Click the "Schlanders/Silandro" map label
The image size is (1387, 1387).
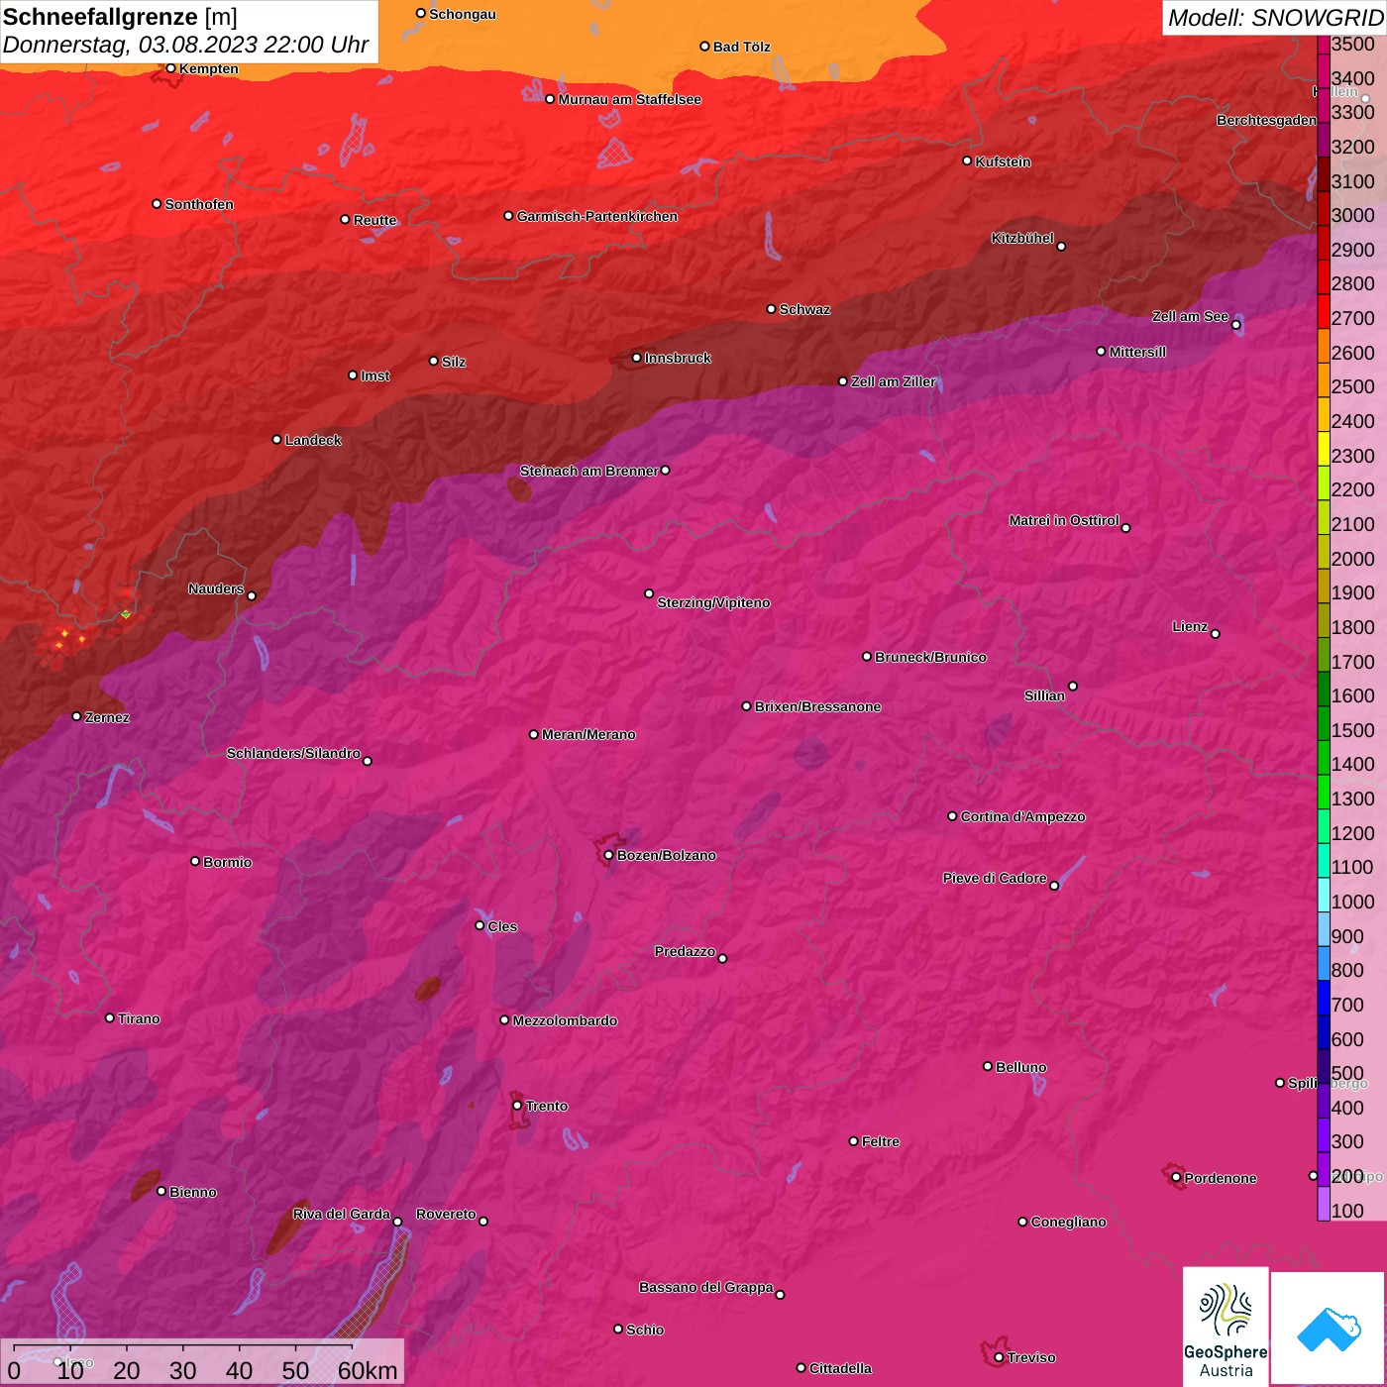click(x=293, y=753)
